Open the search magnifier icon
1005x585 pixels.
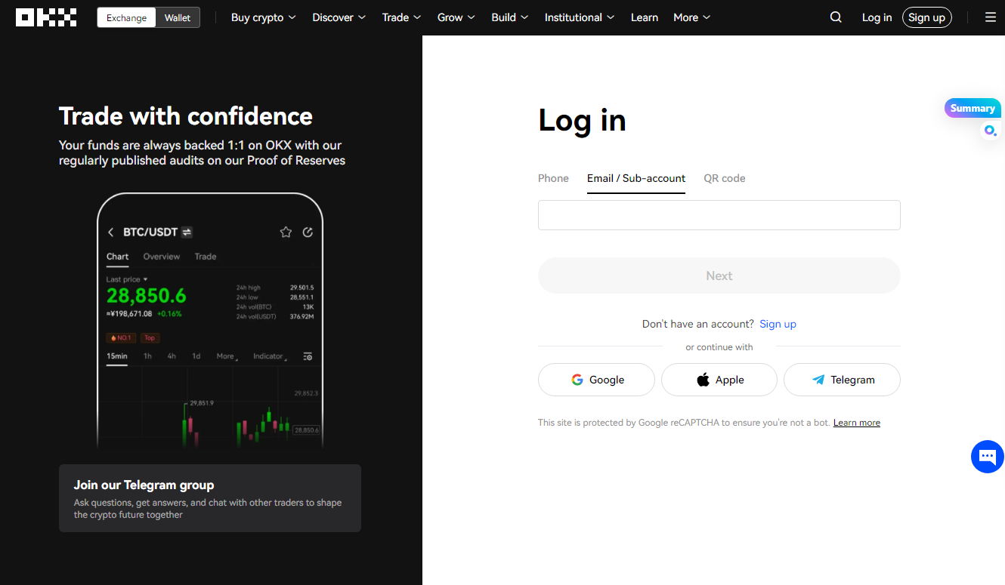836,17
